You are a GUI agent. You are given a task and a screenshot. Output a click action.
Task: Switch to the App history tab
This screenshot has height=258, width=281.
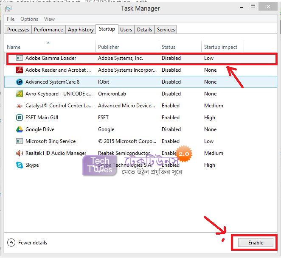click(x=81, y=30)
